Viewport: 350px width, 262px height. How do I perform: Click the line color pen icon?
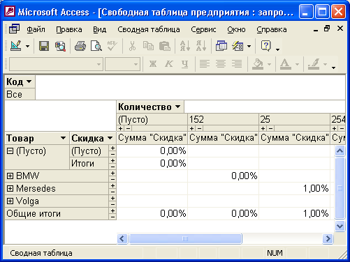click(314, 64)
